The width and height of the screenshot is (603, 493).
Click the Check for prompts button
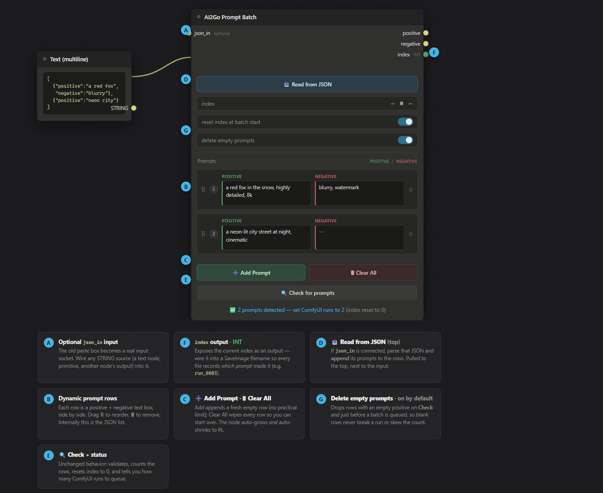(x=307, y=293)
